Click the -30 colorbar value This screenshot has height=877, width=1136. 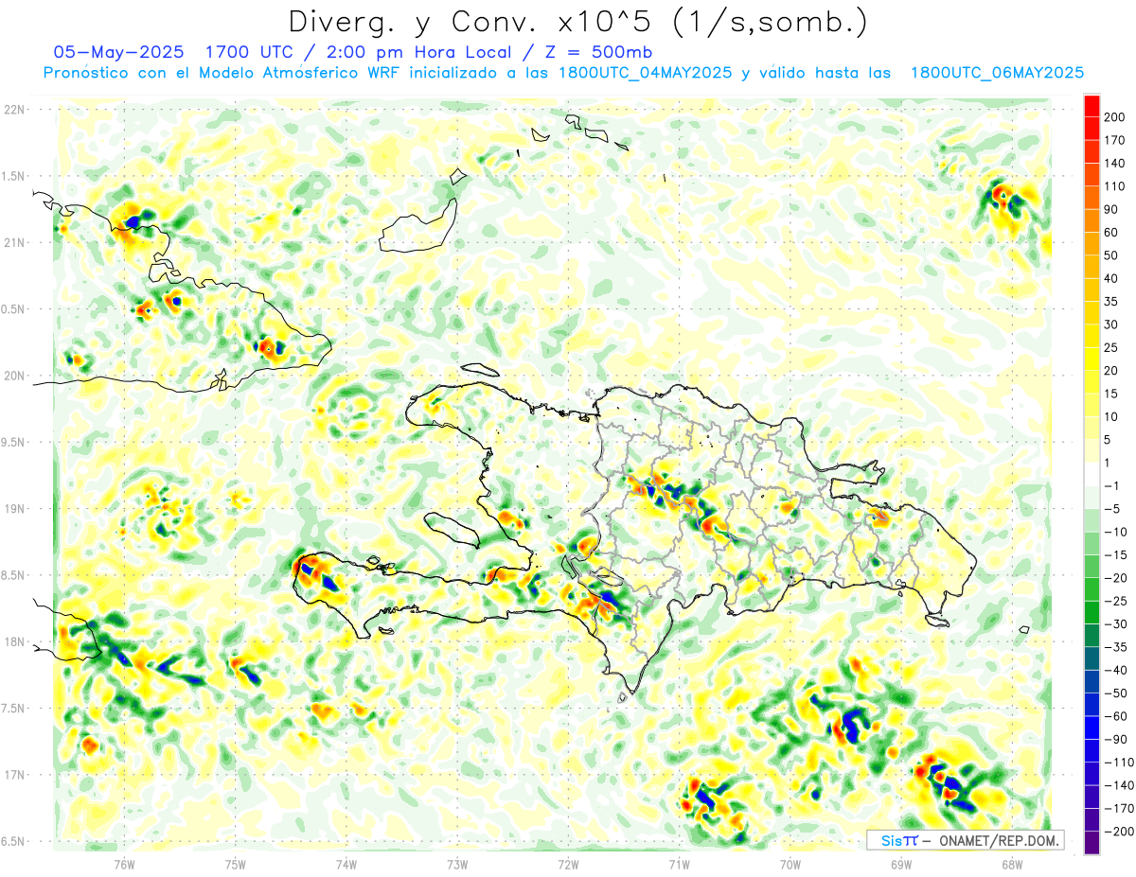(1114, 623)
